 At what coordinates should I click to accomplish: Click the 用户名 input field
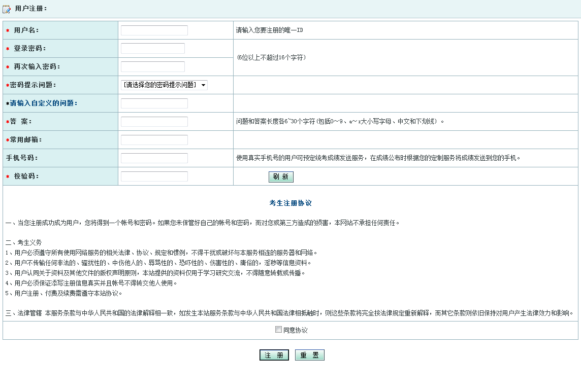click(x=154, y=30)
